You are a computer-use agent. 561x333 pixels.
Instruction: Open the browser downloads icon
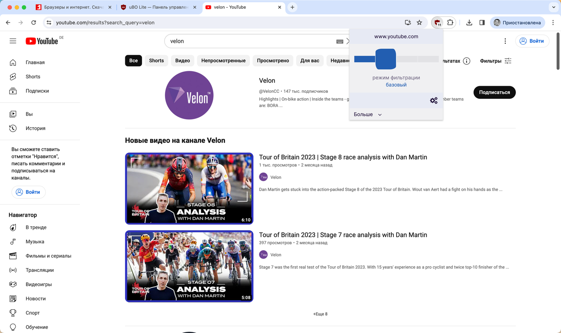tap(469, 22)
